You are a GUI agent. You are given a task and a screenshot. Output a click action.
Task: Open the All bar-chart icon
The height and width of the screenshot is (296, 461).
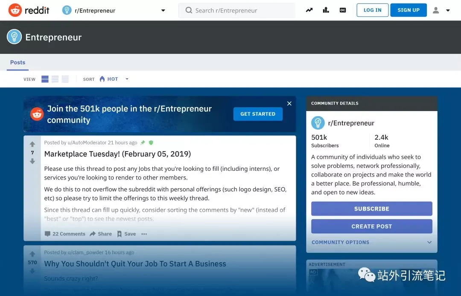pos(326,10)
